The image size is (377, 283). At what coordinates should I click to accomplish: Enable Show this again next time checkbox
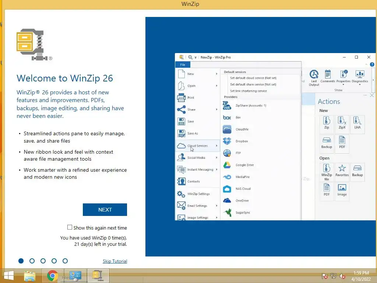[x=70, y=227]
